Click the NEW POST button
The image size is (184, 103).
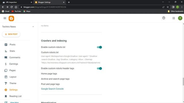click(11, 34)
